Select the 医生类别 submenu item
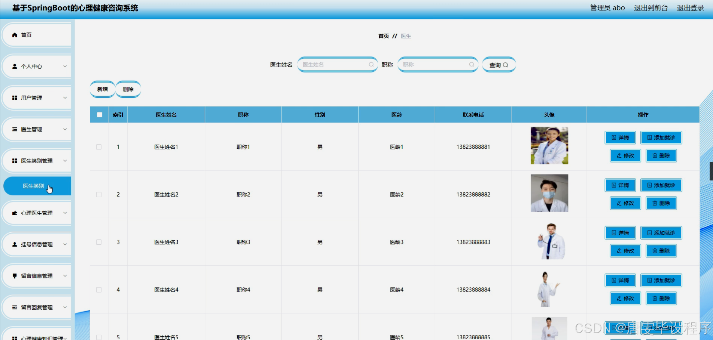The width and height of the screenshot is (713, 340). point(37,186)
